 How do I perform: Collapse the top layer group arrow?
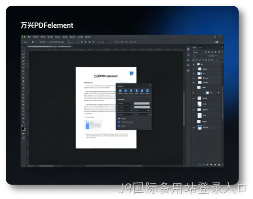point(194,64)
